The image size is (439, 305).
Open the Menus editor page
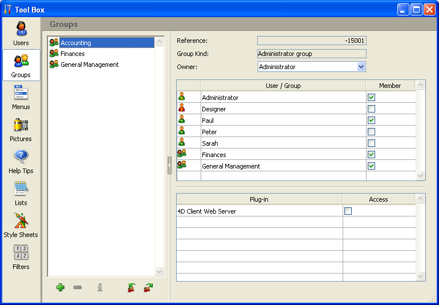(21, 97)
